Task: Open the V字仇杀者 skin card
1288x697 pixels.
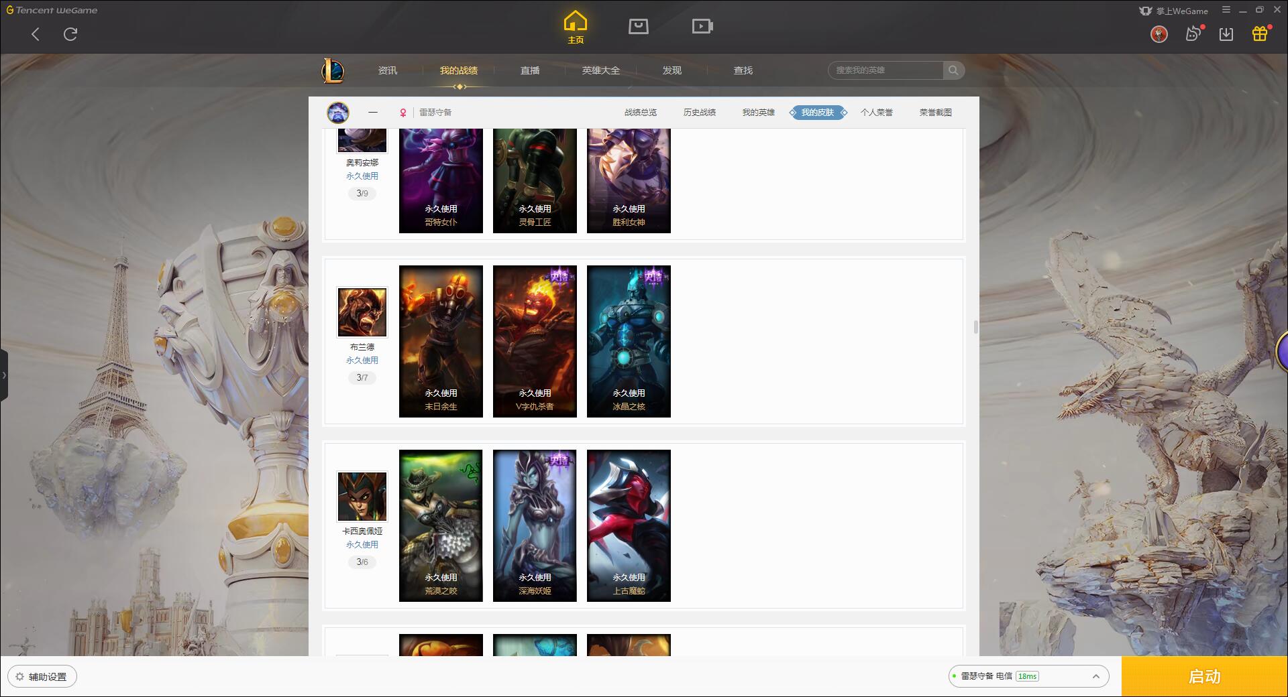Action: [535, 341]
